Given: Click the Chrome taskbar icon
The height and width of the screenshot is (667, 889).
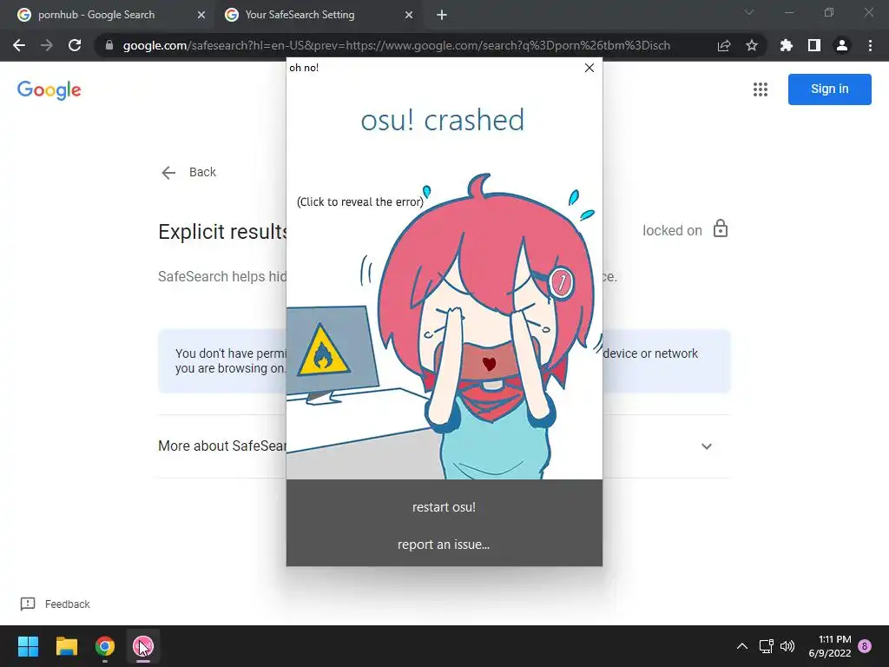Looking at the screenshot, I should (x=105, y=646).
